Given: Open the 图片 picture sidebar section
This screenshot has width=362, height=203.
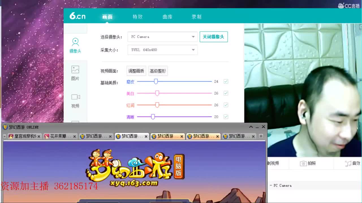Looking at the screenshot, I should click(x=75, y=73).
